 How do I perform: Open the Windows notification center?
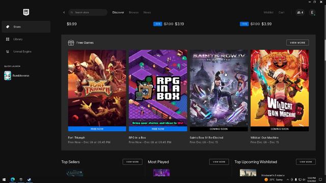(320, 179)
